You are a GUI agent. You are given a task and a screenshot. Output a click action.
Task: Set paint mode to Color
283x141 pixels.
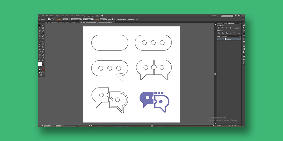click(x=39, y=70)
